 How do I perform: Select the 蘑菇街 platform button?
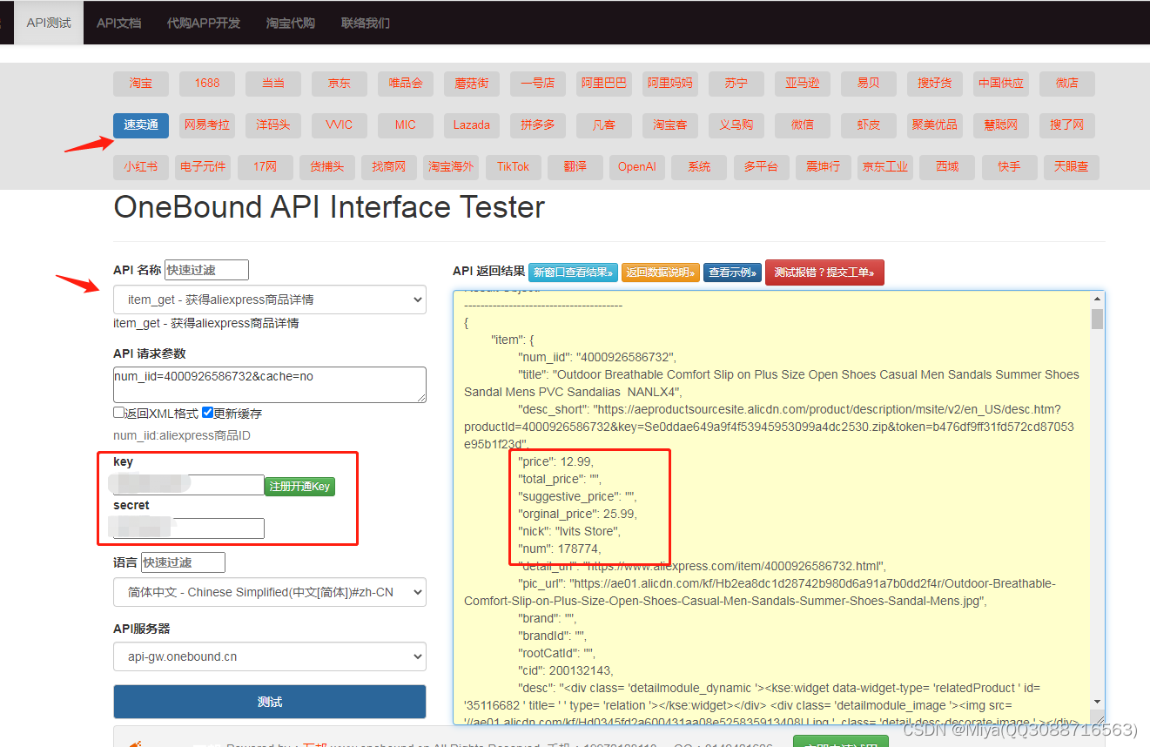472,84
